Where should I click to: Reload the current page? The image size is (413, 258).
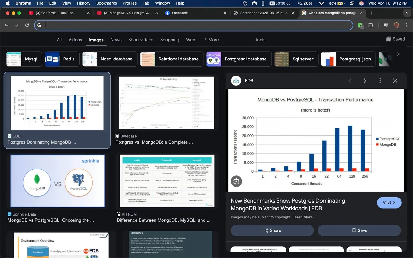click(27, 25)
